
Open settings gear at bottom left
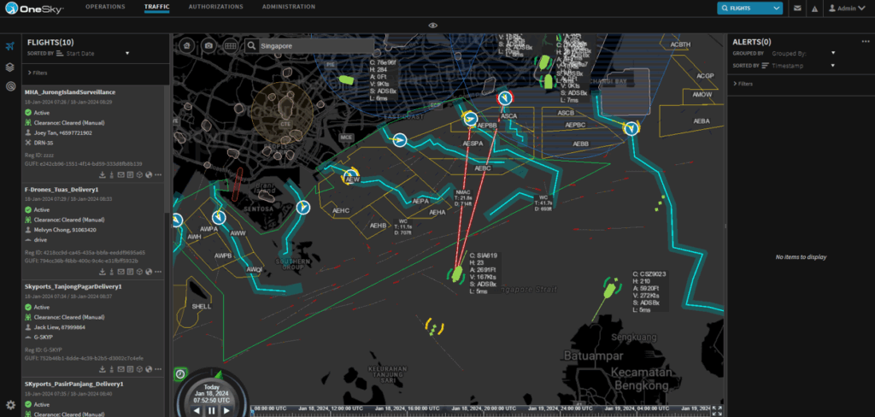(x=10, y=405)
